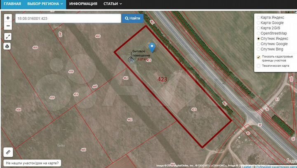
Task: Click Не нашли участок/дом на карте button
Action: (32, 163)
